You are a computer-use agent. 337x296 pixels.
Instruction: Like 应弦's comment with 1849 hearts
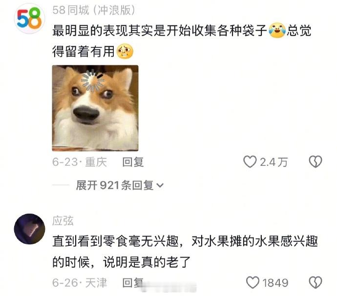(253, 282)
